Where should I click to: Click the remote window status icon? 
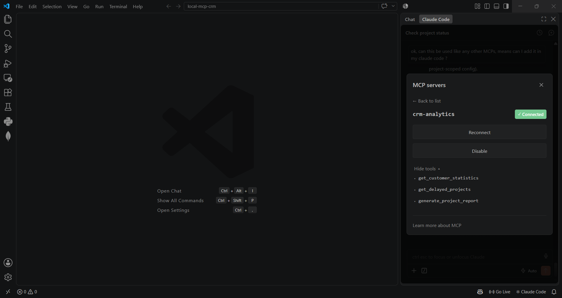pos(8,292)
